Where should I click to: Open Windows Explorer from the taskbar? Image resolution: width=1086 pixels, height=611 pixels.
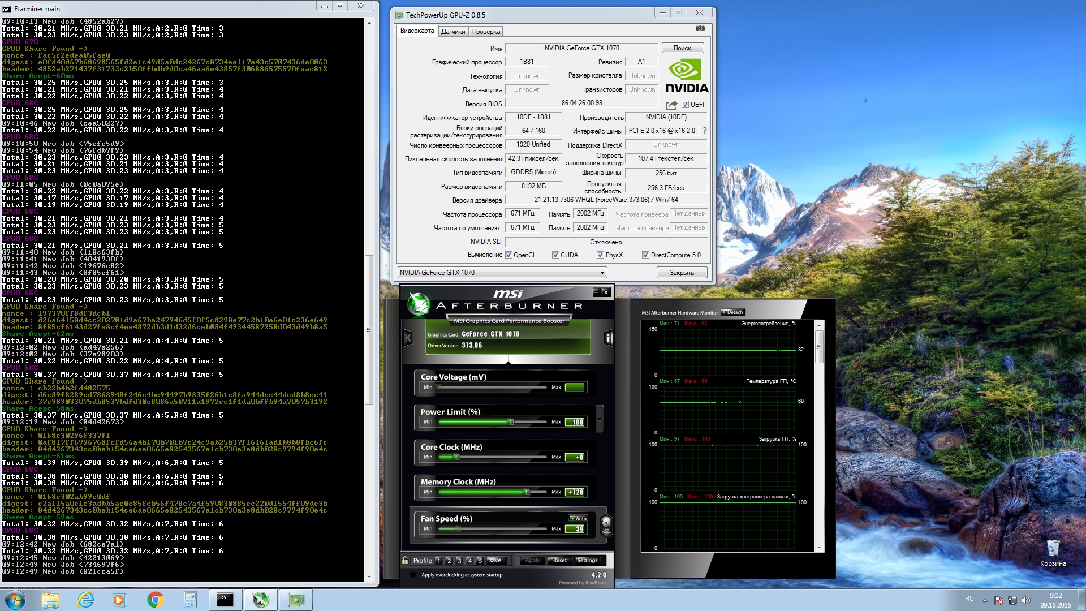coord(50,600)
